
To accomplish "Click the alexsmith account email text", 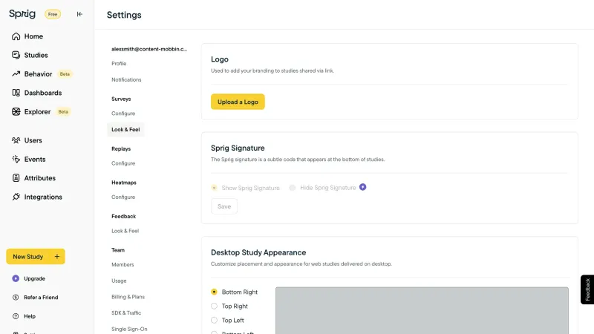I will coord(149,49).
